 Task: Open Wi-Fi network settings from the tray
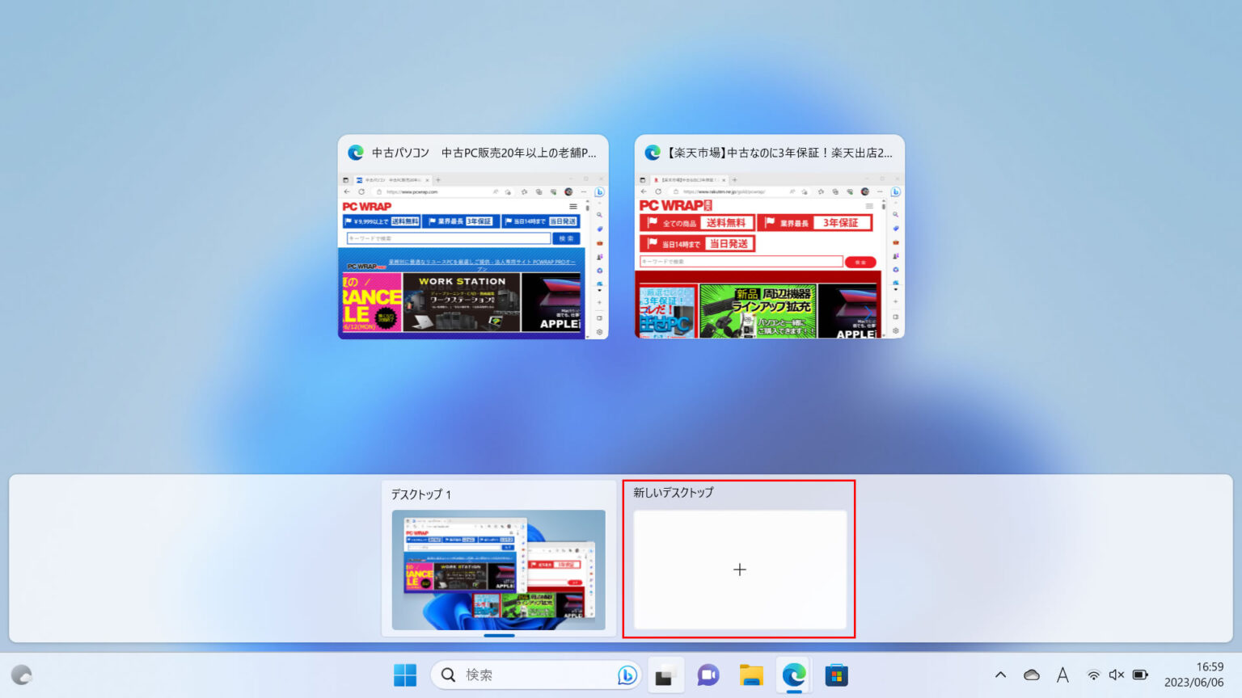(x=1093, y=675)
